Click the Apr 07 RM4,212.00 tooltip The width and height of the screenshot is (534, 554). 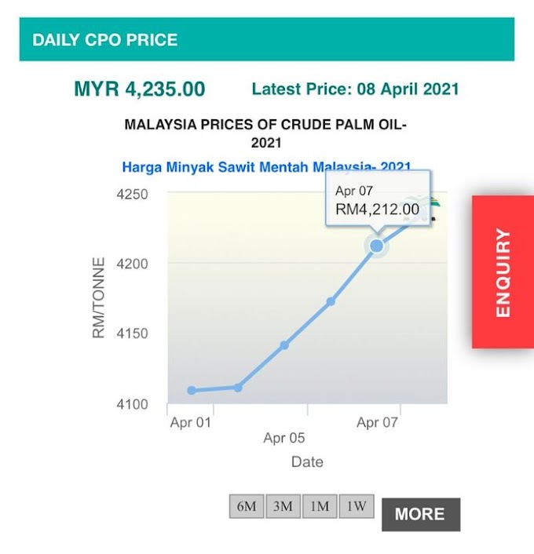pos(378,201)
